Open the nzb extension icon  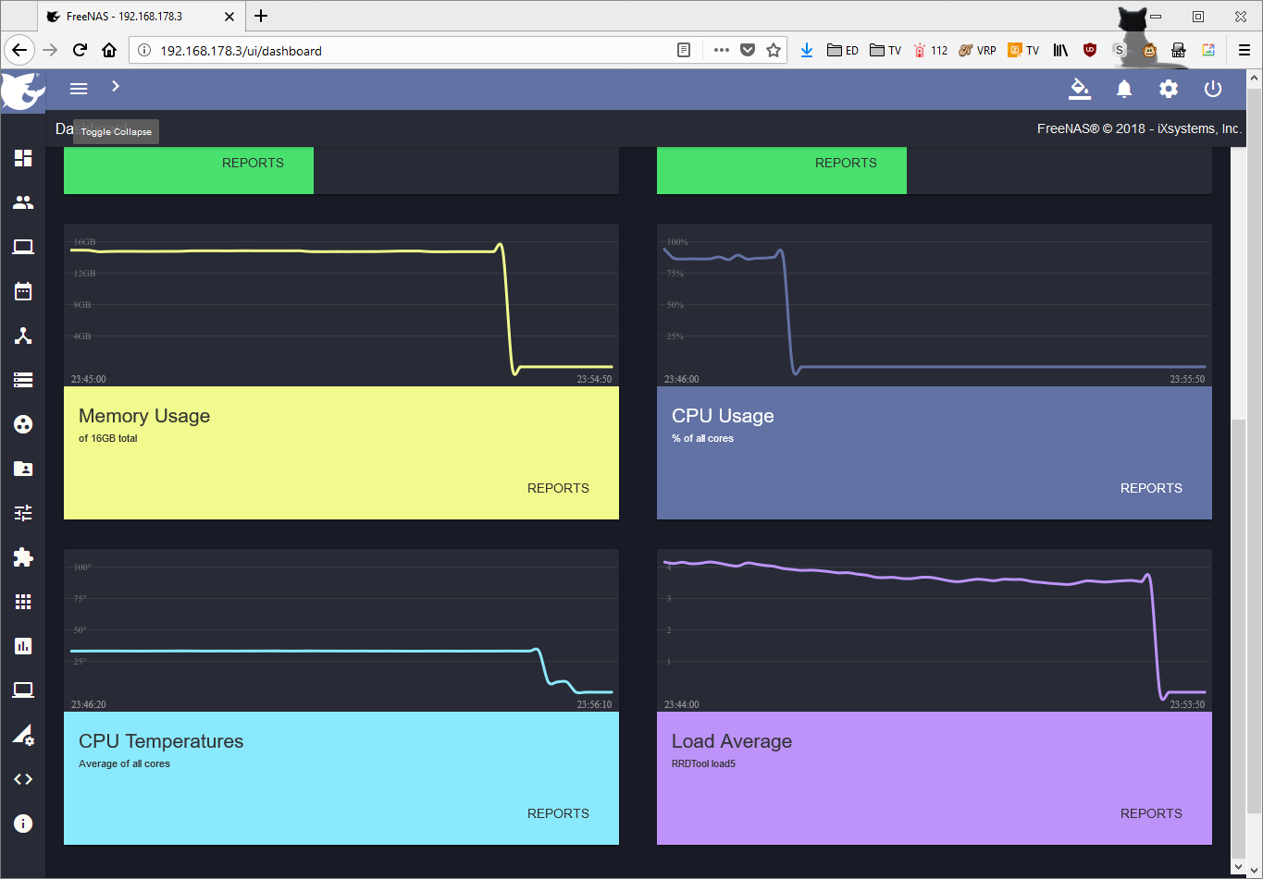coord(1179,50)
